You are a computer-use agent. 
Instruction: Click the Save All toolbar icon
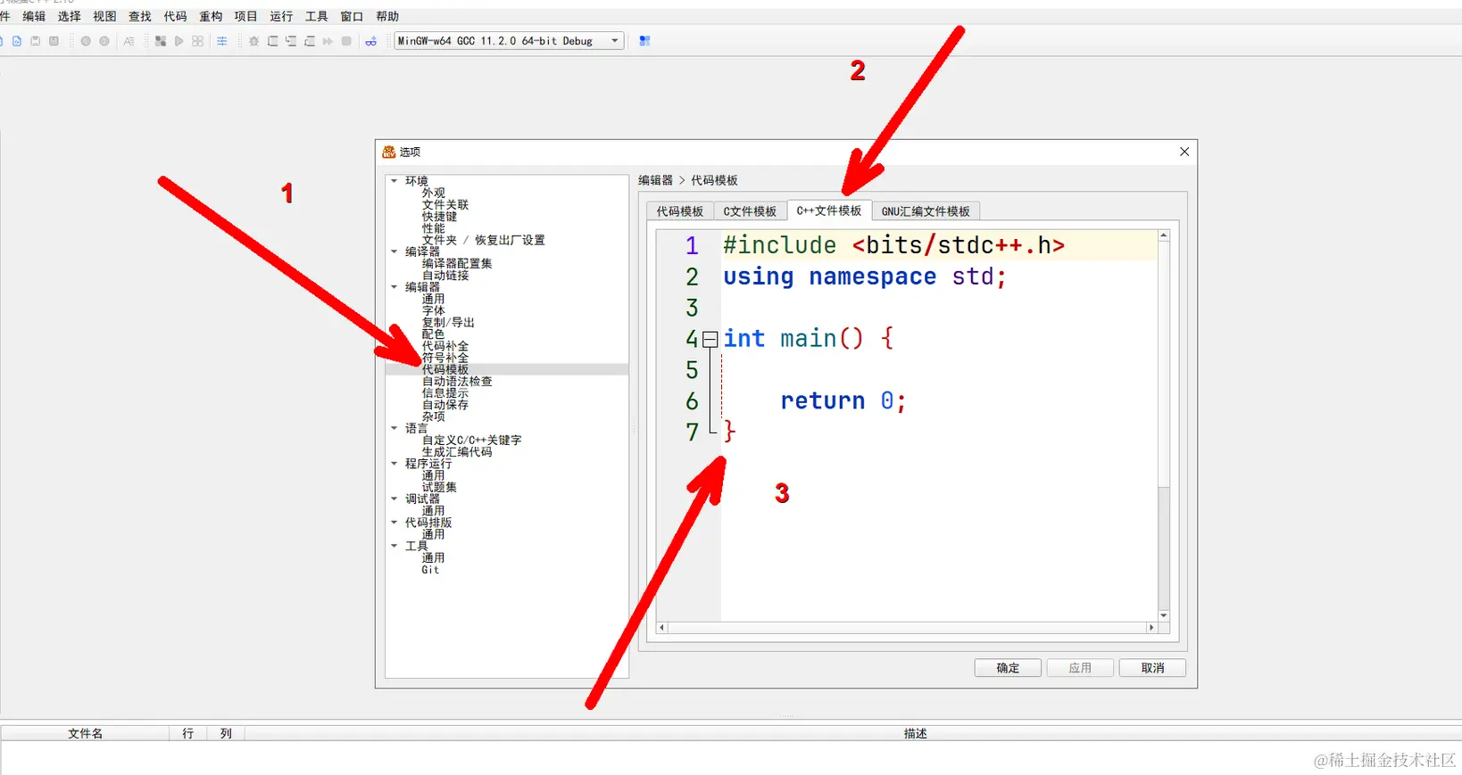(x=54, y=41)
